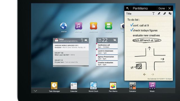Open the Gmail icon in Inbox widget
The width and height of the screenshot is (180, 101).
click(57, 40)
